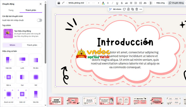Decrease font size with minus button
This screenshot has height=107, width=186.
[x=89, y=3]
